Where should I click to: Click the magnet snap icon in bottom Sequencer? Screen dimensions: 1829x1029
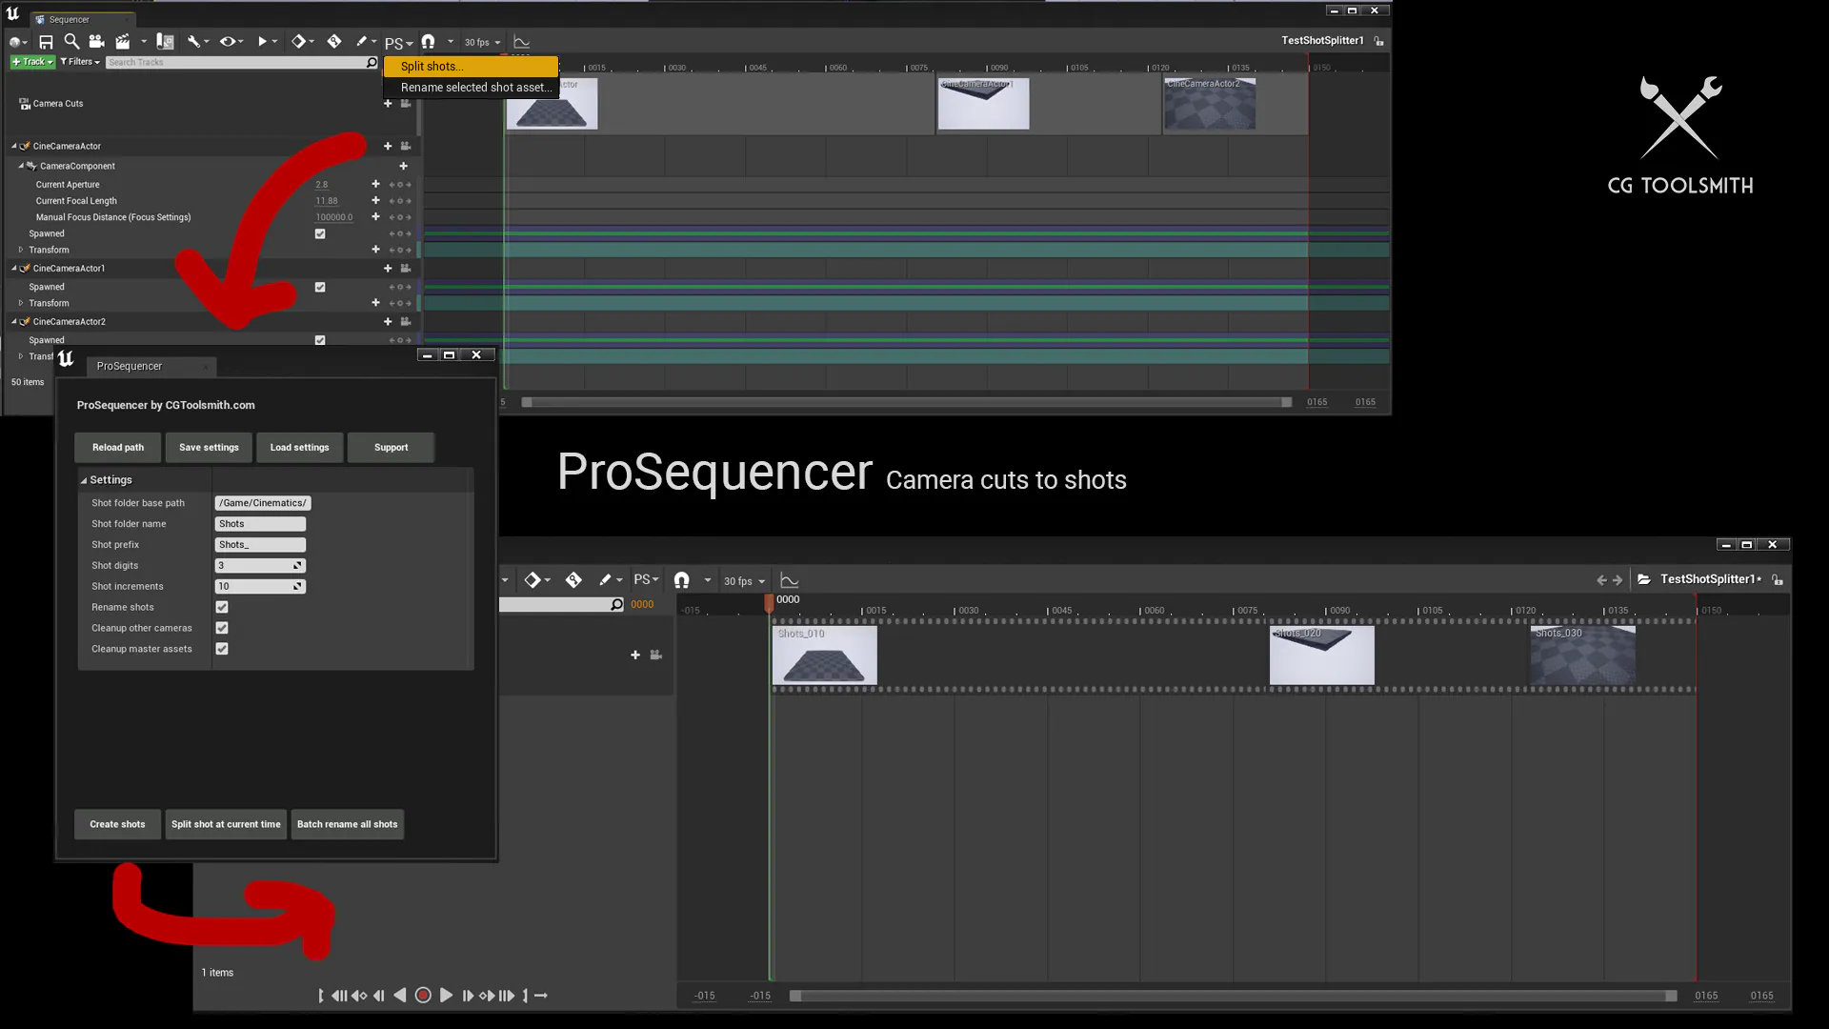[682, 579]
